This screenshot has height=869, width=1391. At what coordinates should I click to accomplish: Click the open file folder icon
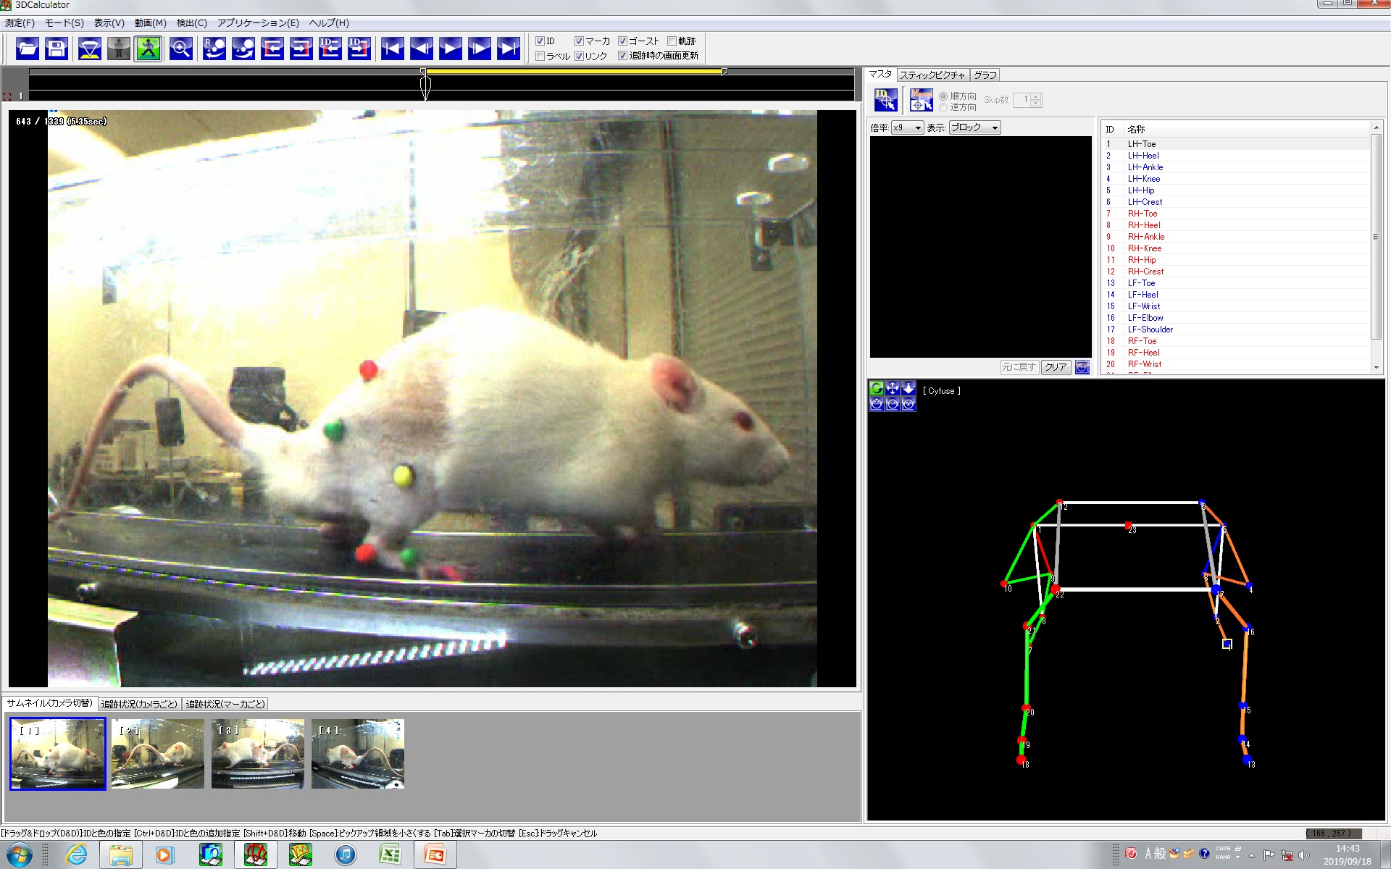(28, 49)
